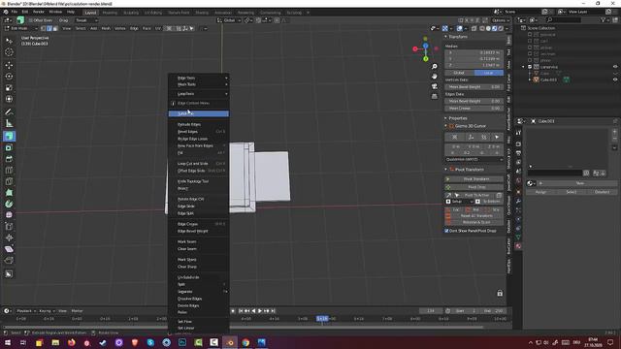This screenshot has width=621, height=349.
Task: Collapse the Pivot Transform panel
Action: (x=446, y=170)
